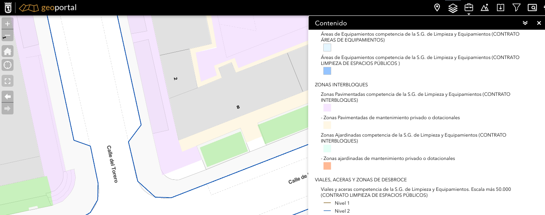545x215 pixels.
Task: Collapse the Contenido panel with double chevron
Action: pyautogui.click(x=525, y=23)
